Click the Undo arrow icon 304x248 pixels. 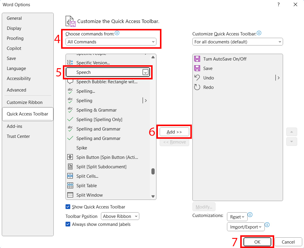point(197,78)
